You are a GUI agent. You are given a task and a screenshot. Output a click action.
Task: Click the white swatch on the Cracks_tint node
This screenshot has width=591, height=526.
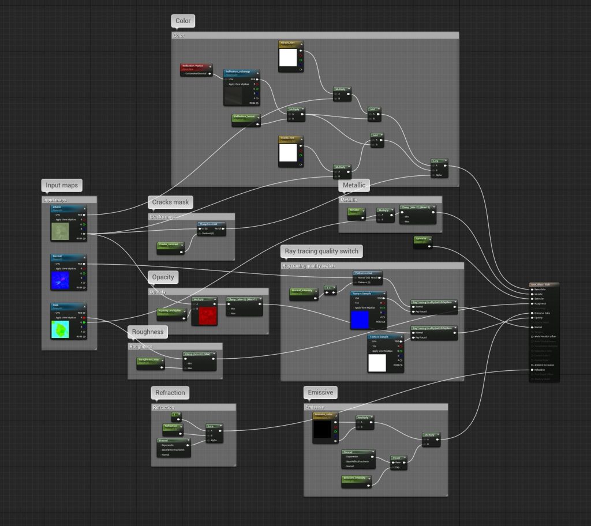(288, 153)
